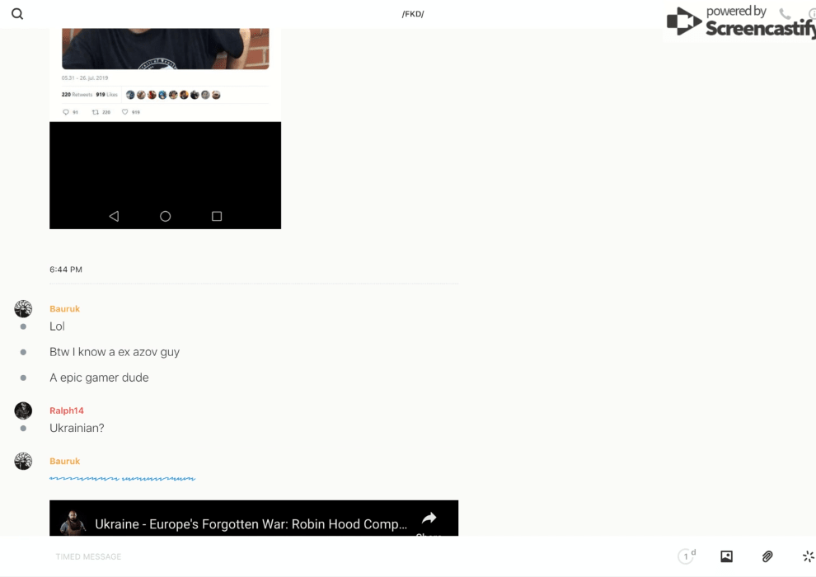816x577 pixels.
Task: Open conversation search with the magnifier icon
Action: click(17, 14)
